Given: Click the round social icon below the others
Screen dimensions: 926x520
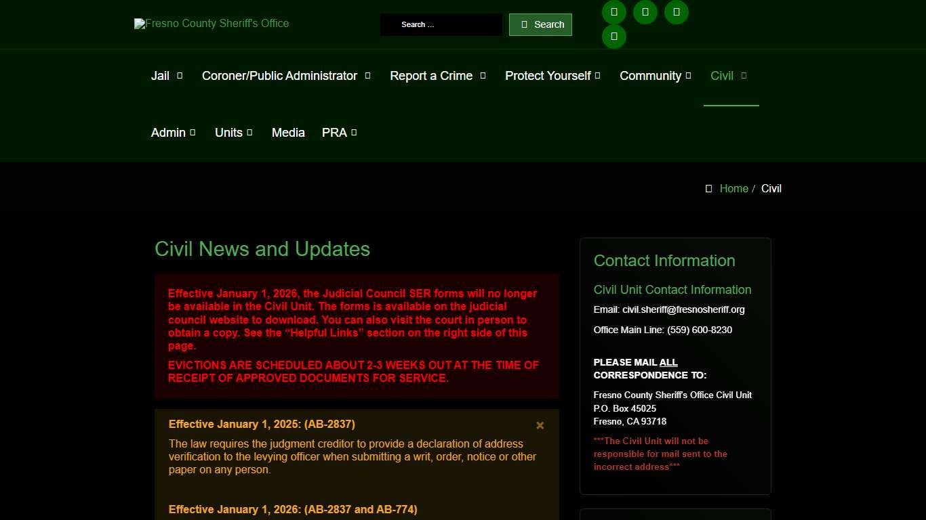Looking at the screenshot, I should pyautogui.click(x=614, y=37).
